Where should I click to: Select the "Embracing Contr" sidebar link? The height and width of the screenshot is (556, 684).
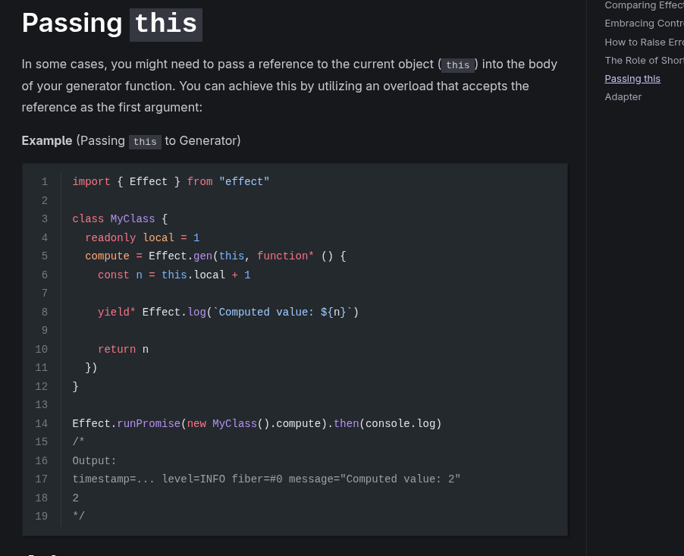(x=644, y=24)
